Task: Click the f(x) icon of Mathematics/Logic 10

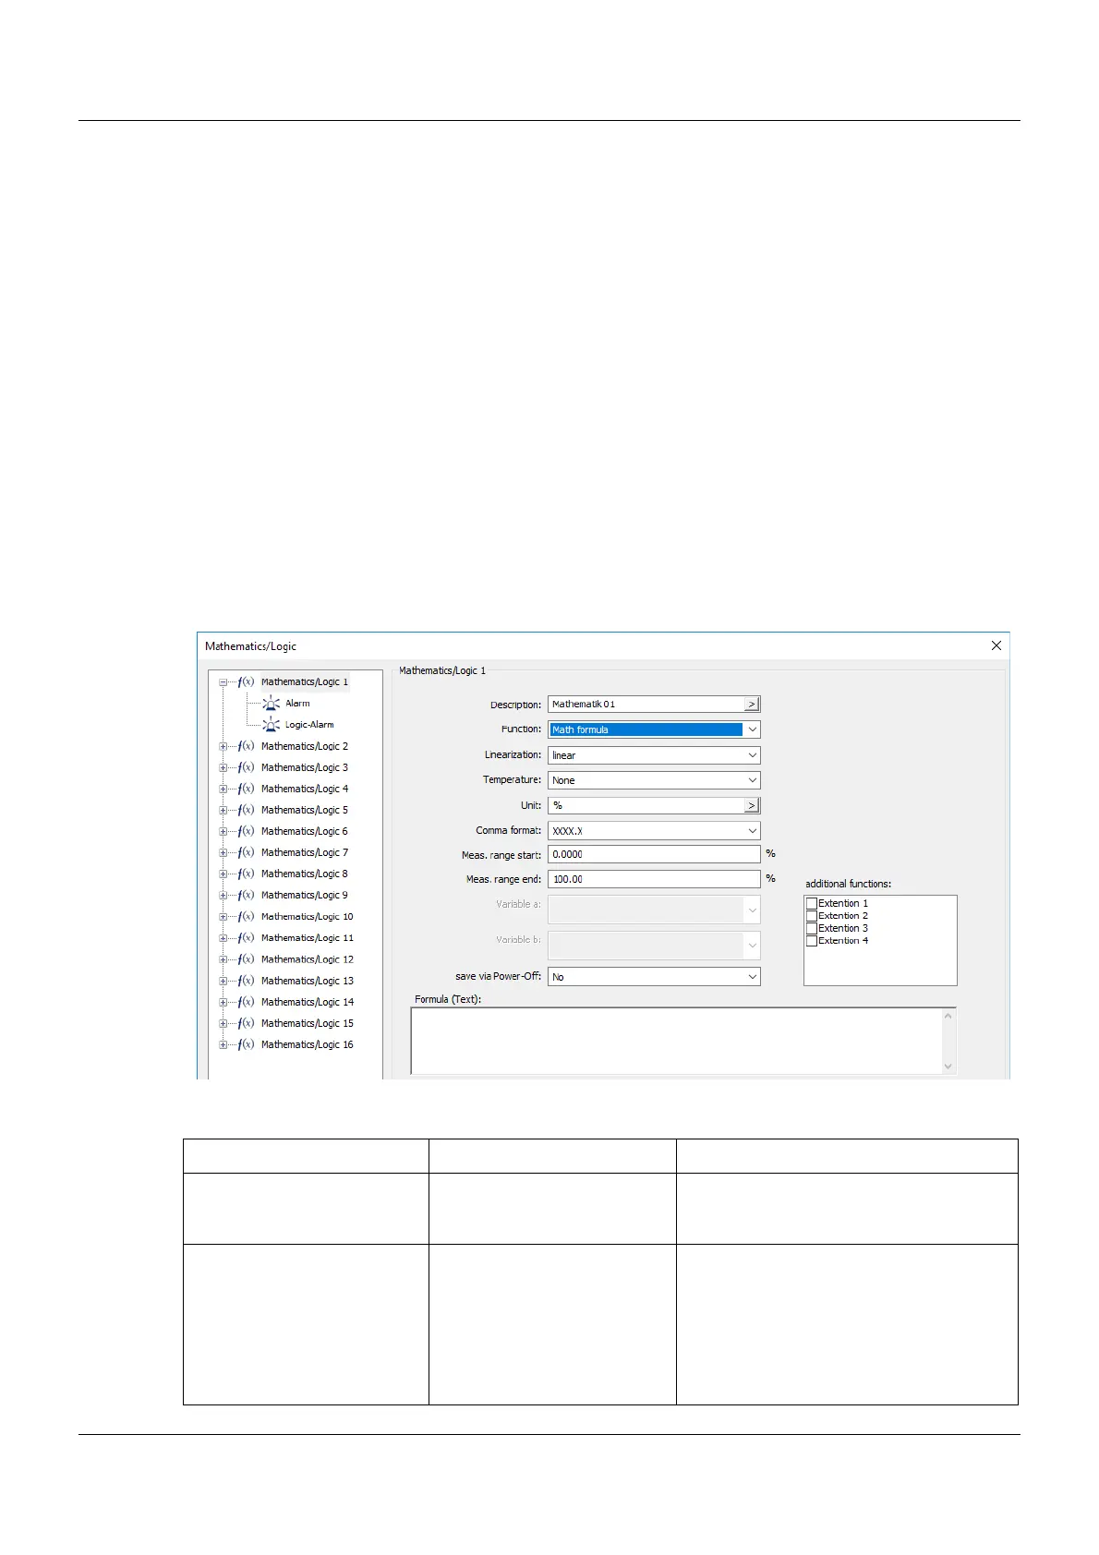Action: (x=246, y=917)
